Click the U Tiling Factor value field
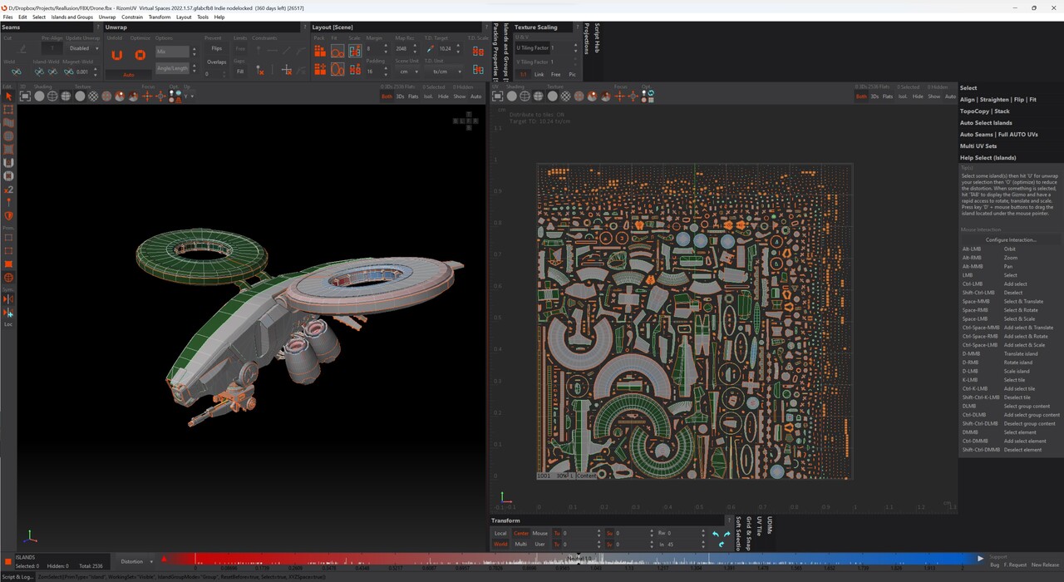Image resolution: width=1064 pixels, height=582 pixels. pyautogui.click(x=561, y=48)
